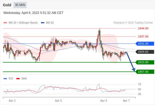Viewport: 155px width, 105px height.
Task: Click the Apr 5 date axis label
Action: [x=58, y=101]
